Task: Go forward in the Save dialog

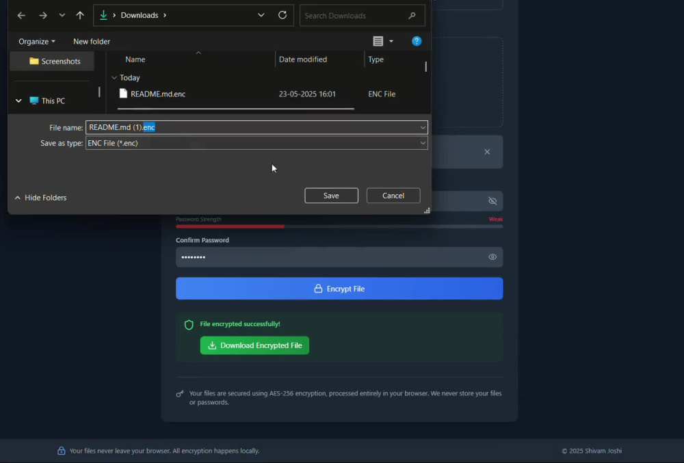Action: click(42, 16)
